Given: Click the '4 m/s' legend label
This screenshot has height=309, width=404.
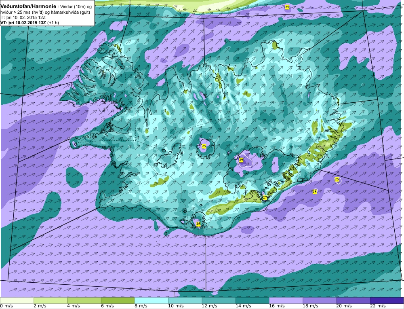Looking at the screenshot, I should (x=74, y=306).
